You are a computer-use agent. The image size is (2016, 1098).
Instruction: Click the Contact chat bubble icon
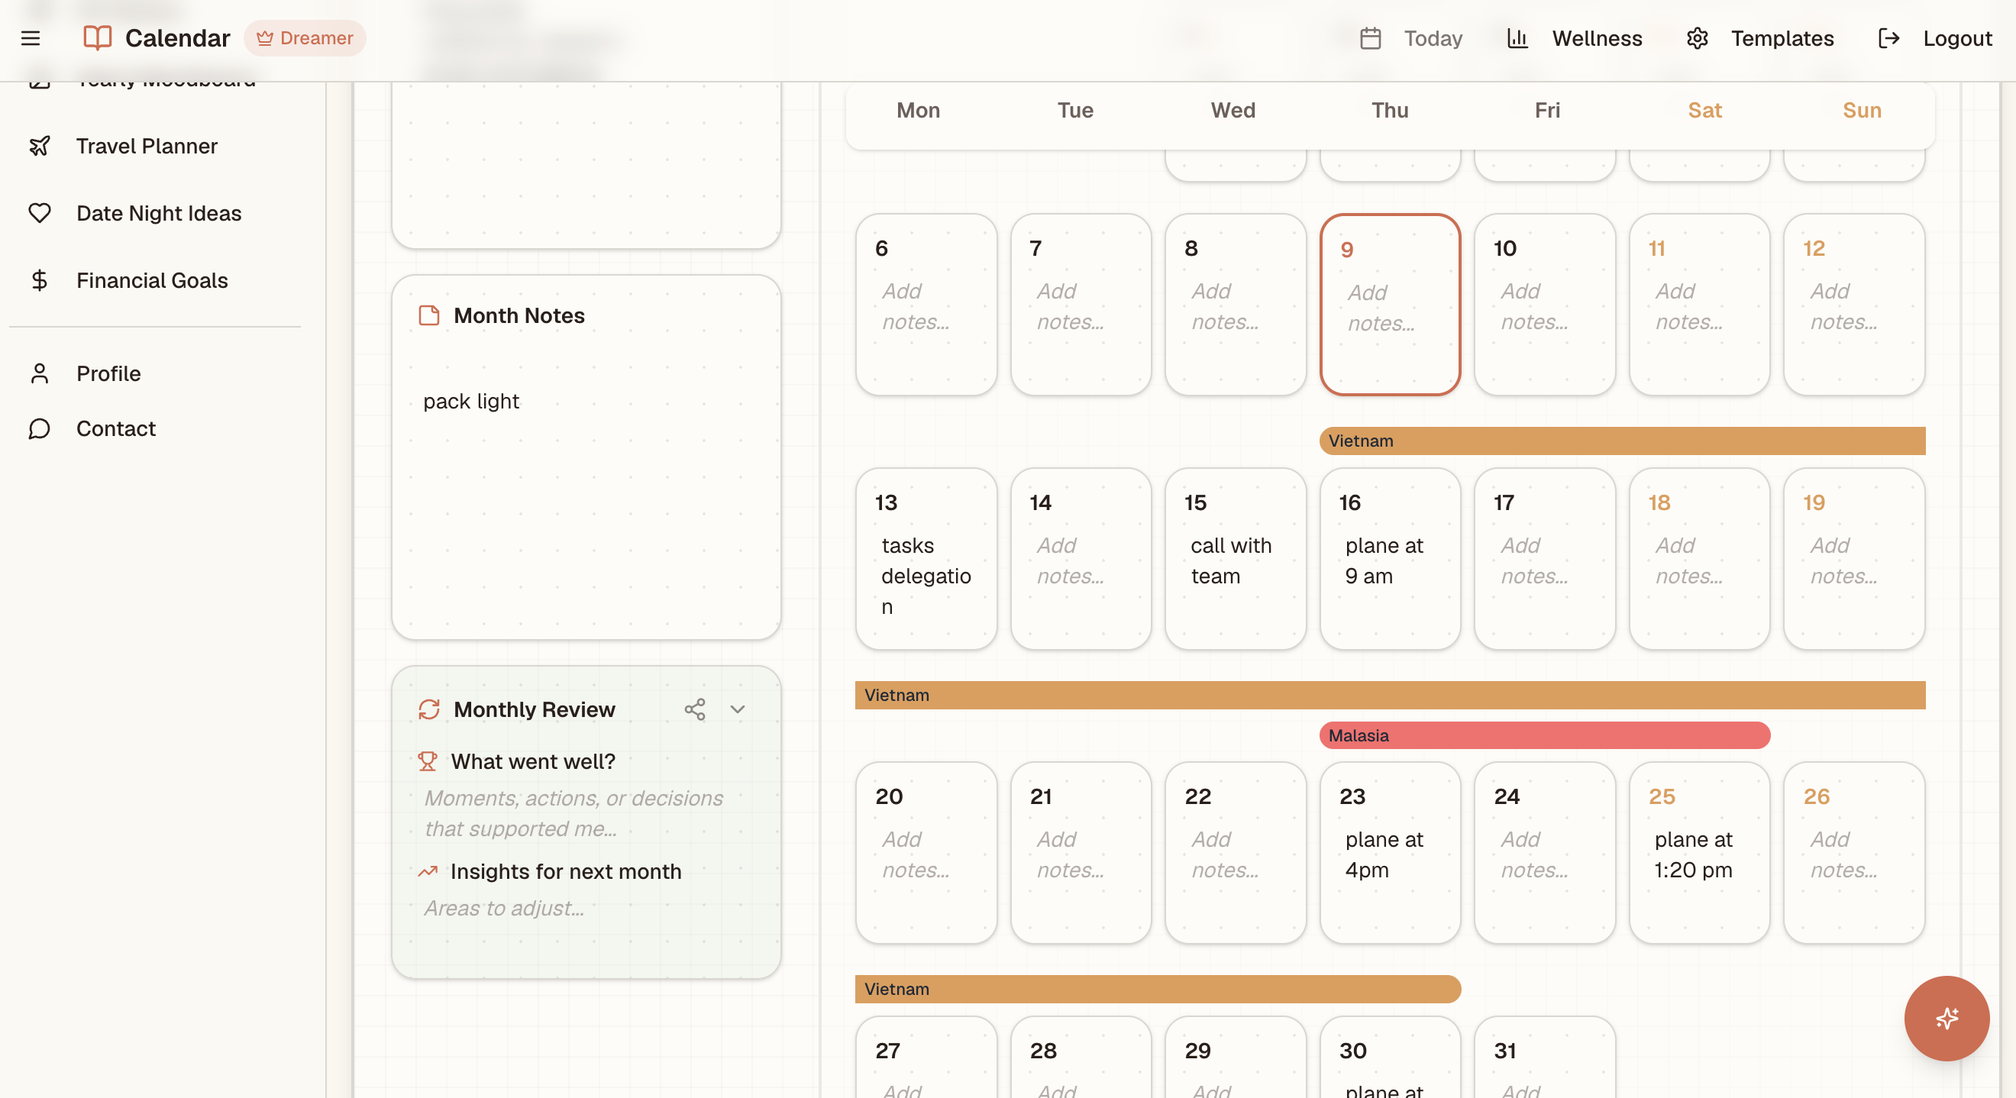click(39, 428)
